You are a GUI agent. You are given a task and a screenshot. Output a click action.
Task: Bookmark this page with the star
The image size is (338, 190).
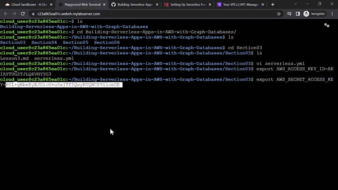point(279,14)
